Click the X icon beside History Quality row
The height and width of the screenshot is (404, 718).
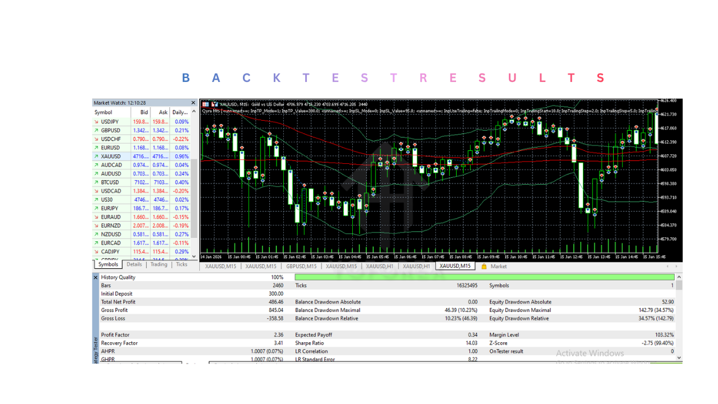pos(94,277)
